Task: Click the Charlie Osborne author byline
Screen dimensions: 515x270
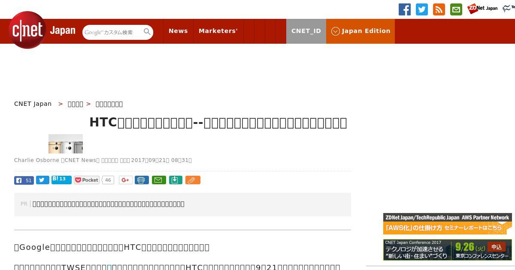Action: coord(37,160)
